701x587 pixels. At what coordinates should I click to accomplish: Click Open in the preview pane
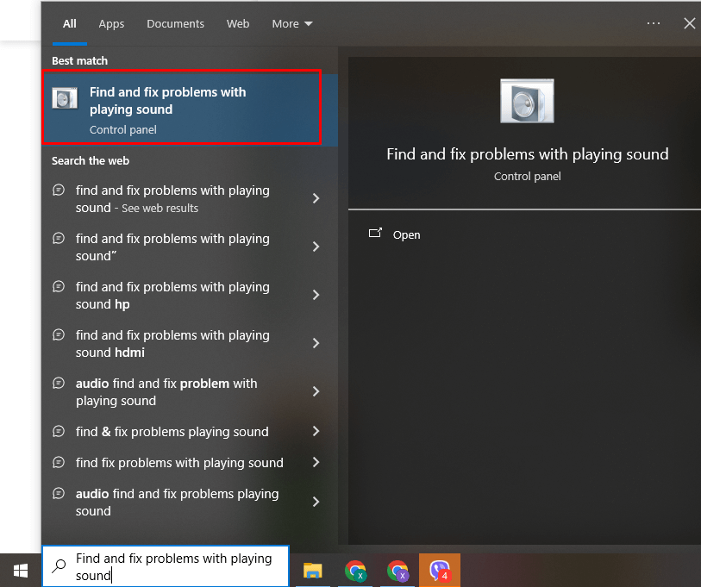click(x=406, y=234)
